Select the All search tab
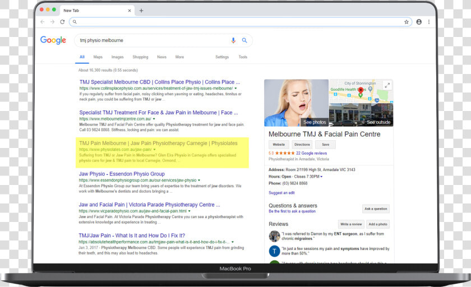 [x=82, y=57]
